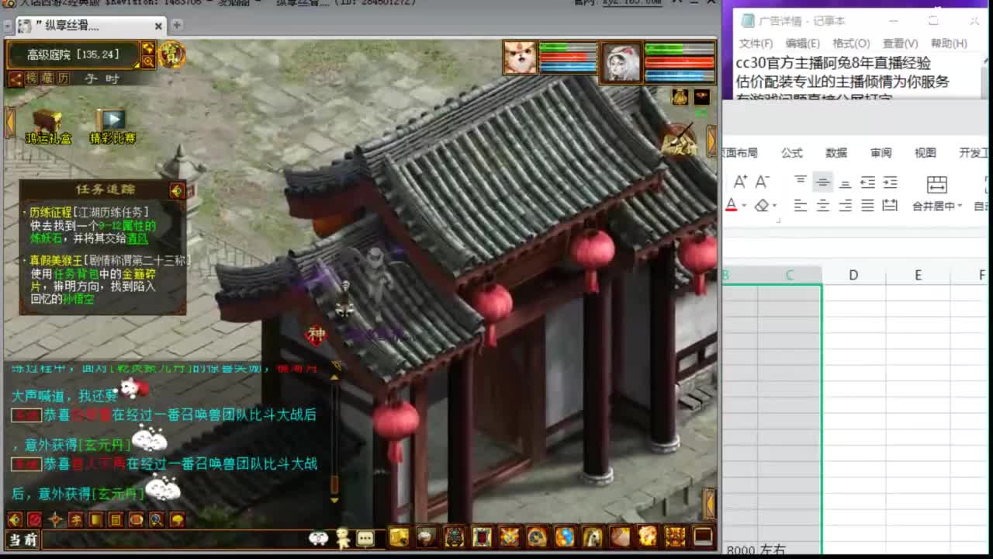Click the white-haired character portrait
The image size is (993, 559).
pyautogui.click(x=621, y=63)
